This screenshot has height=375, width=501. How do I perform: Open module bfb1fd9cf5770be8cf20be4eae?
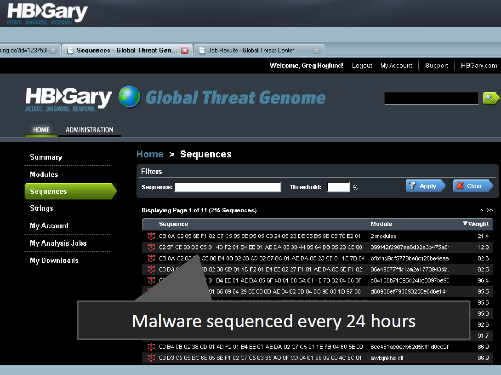pyautogui.click(x=410, y=258)
